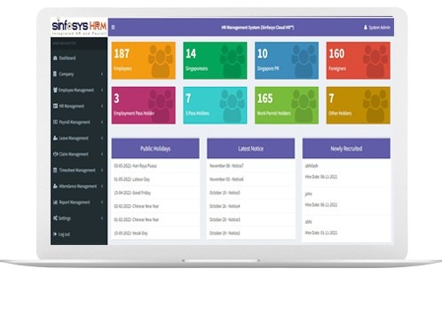This screenshot has height=324, width=442.
Task: Click the 10 Singapore PR count
Action: point(263,53)
